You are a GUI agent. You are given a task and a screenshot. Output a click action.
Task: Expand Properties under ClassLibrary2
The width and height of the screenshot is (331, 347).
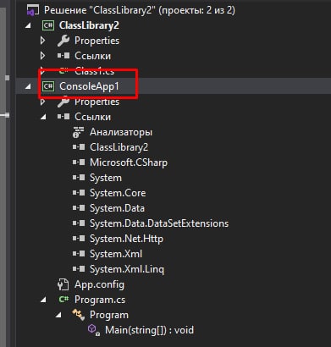[43, 41]
